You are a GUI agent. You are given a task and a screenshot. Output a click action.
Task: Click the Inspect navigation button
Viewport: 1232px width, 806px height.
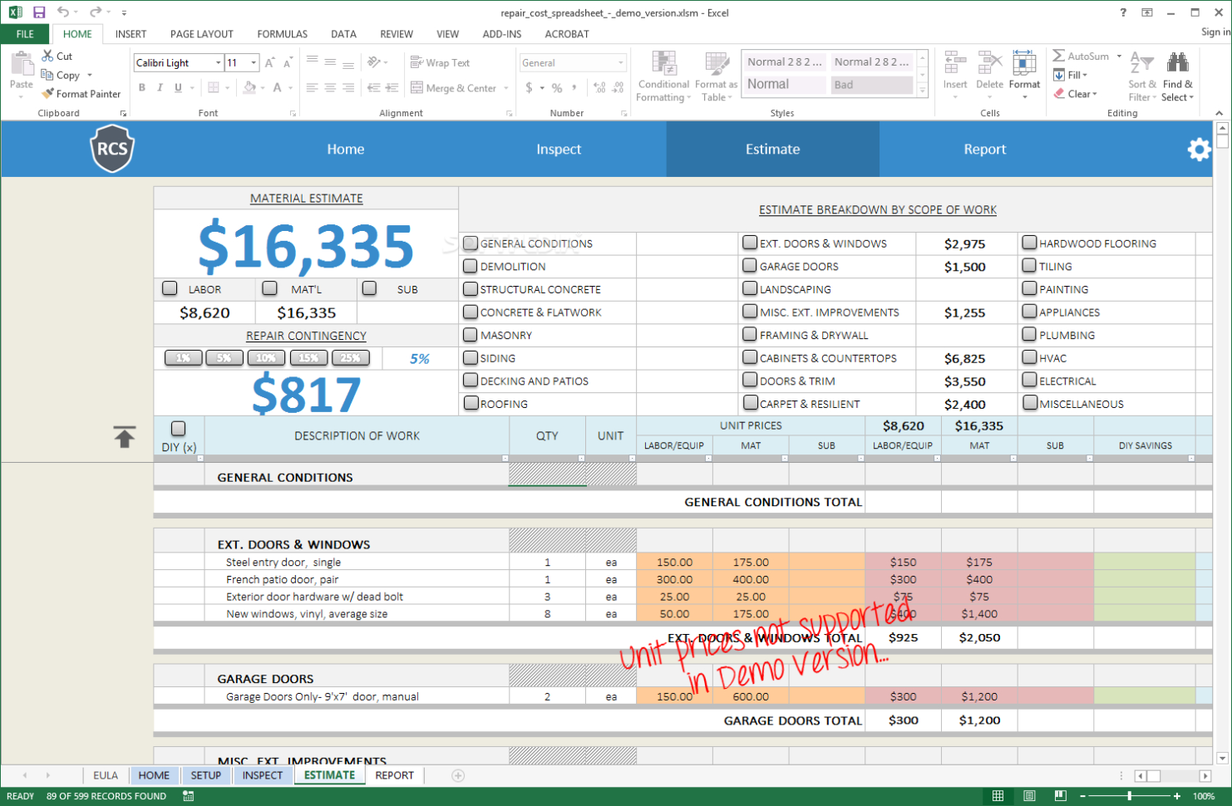click(558, 150)
